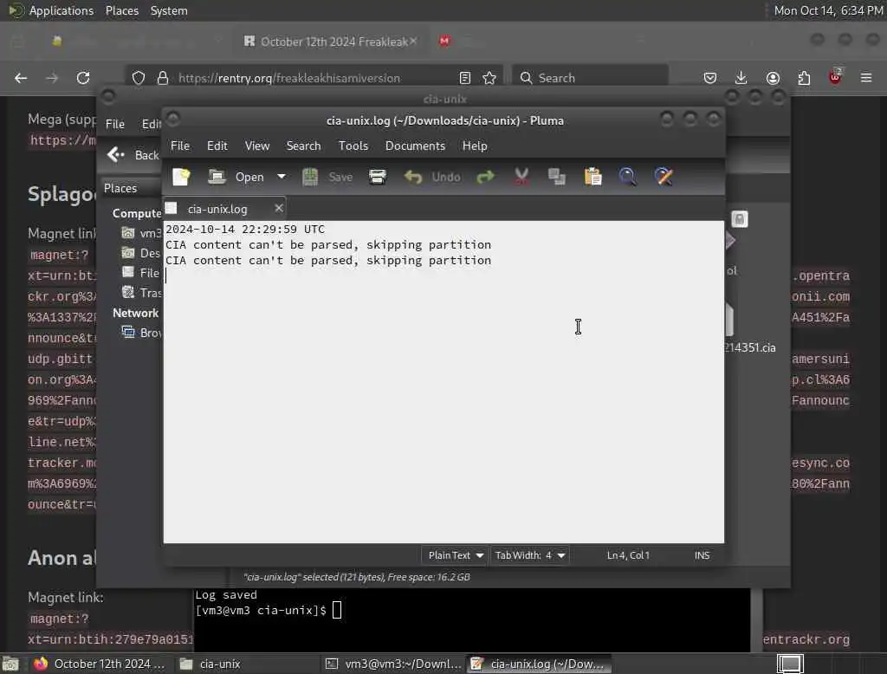The width and height of the screenshot is (887, 674).
Task: Open Pluma's View menu
Action: click(256, 146)
